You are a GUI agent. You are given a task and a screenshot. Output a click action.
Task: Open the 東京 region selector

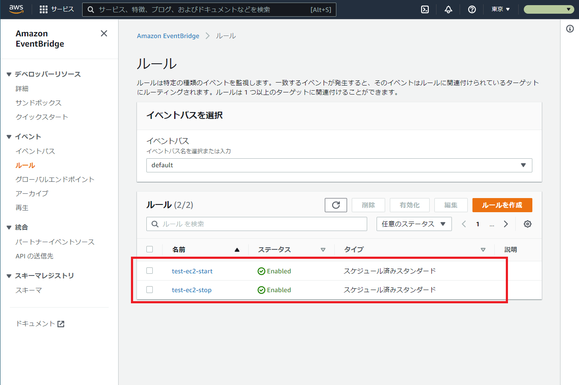[501, 9]
